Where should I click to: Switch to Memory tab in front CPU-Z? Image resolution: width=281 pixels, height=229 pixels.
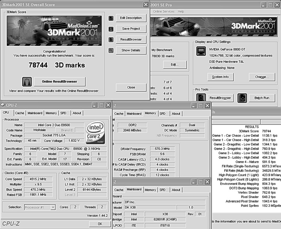point(51,113)
